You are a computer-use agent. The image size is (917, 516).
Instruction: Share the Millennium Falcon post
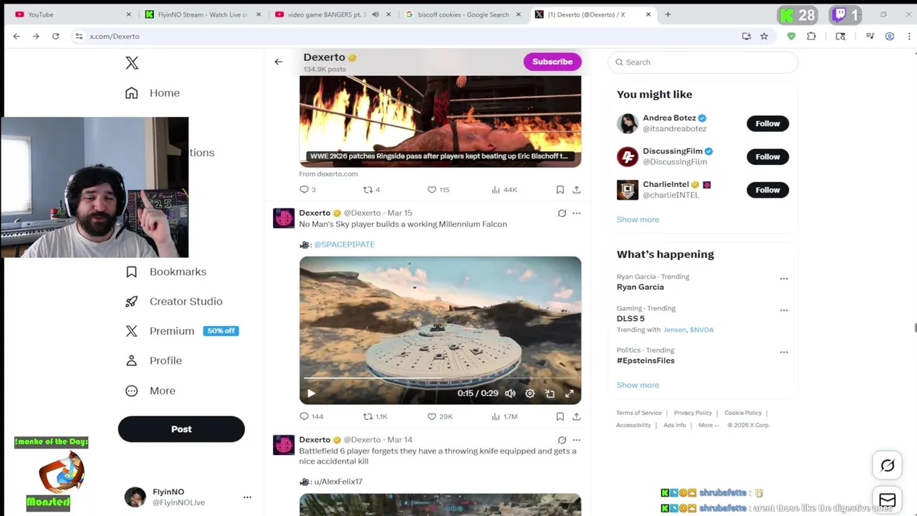point(576,416)
